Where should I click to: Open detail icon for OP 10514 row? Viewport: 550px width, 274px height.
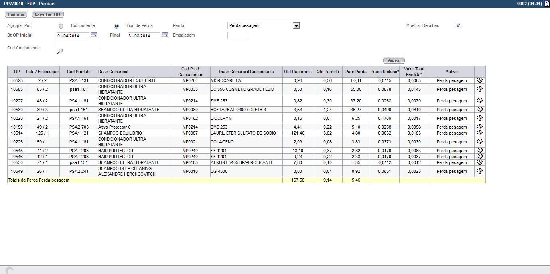tap(479, 133)
